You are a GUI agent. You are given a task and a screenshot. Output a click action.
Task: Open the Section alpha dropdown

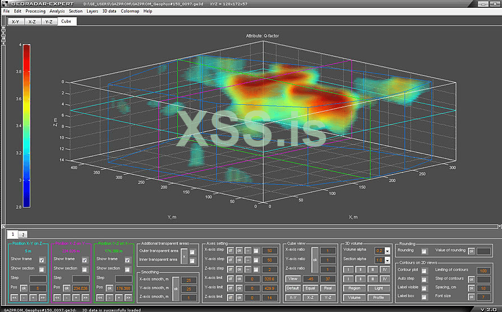point(387,260)
